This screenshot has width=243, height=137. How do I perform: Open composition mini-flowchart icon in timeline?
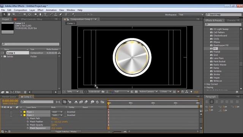[x=58, y=102]
